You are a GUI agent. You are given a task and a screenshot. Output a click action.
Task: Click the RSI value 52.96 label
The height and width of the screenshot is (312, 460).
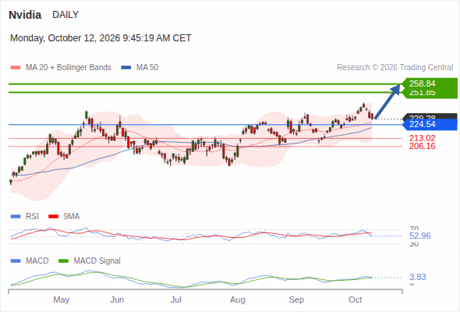click(x=420, y=236)
